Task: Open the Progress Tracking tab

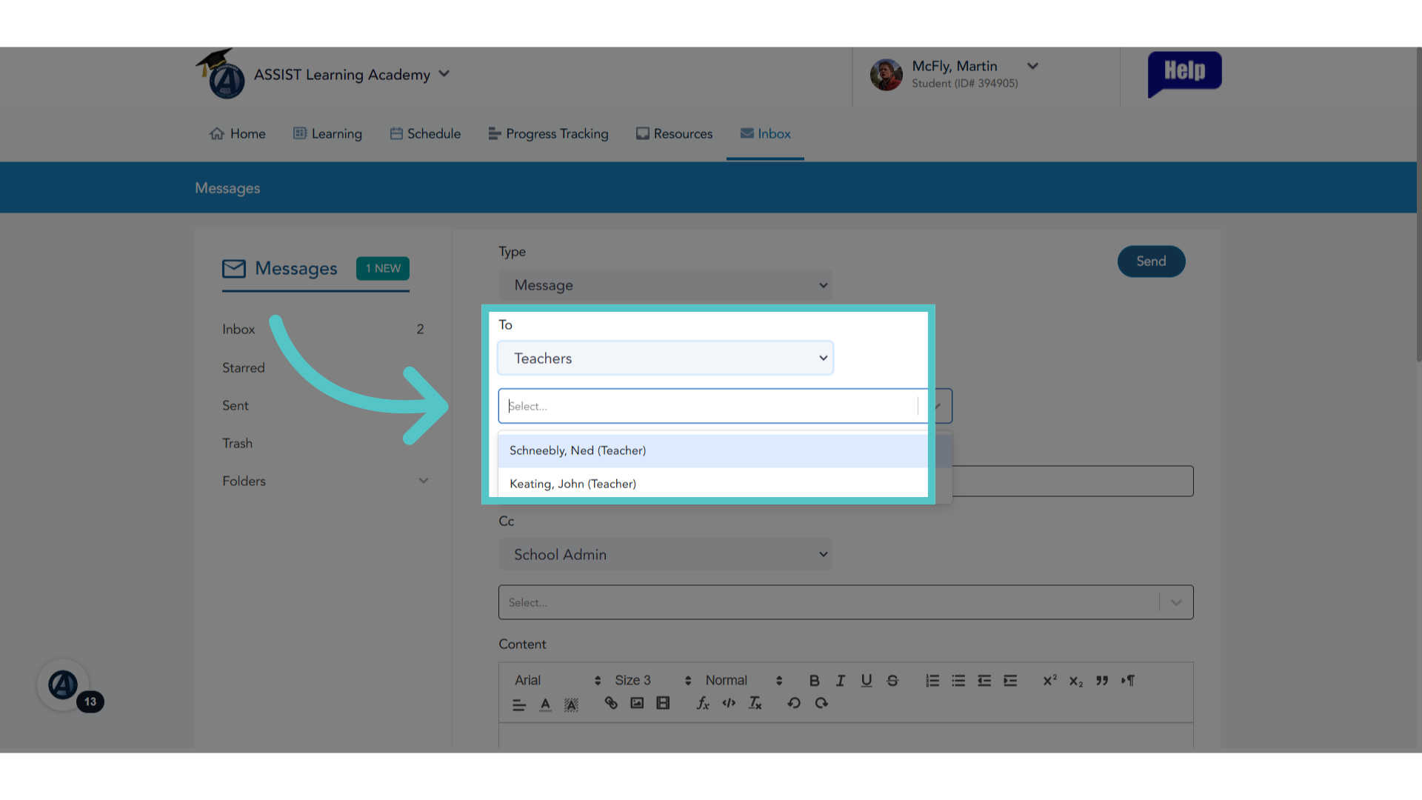Action: click(x=548, y=133)
